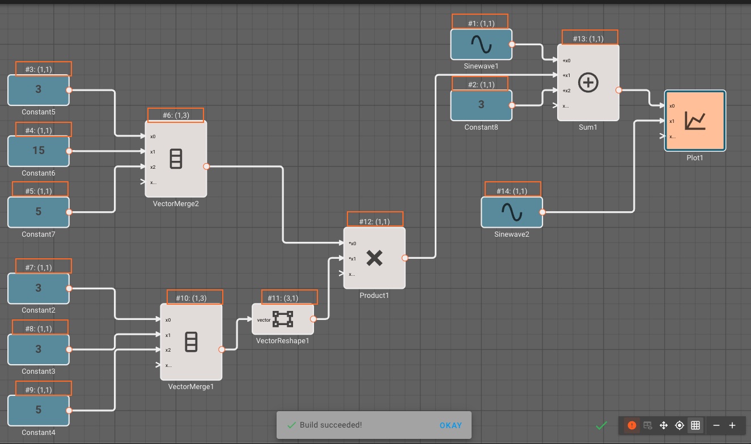Click the output port of Sum1
Image resolution: width=751 pixels, height=444 pixels.
click(x=618, y=90)
